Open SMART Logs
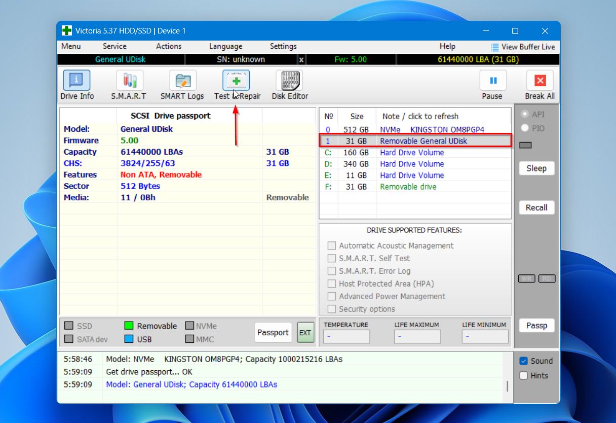The height and width of the screenshot is (423, 616). [x=182, y=85]
